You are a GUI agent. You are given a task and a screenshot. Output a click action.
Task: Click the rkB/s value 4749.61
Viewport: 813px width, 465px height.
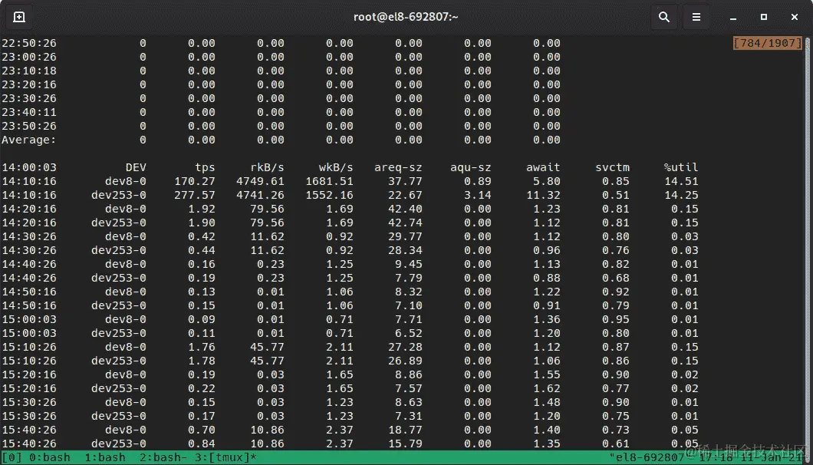pos(260,181)
